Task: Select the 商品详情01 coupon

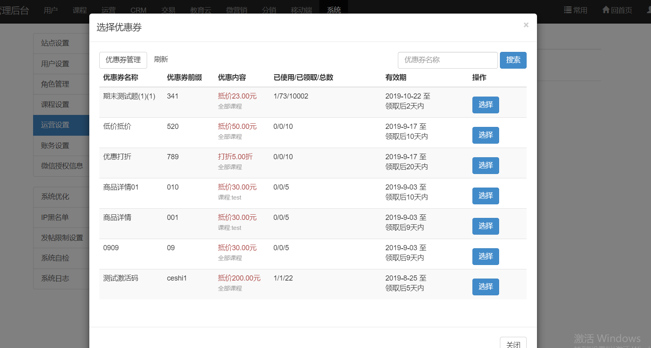Action: (485, 196)
